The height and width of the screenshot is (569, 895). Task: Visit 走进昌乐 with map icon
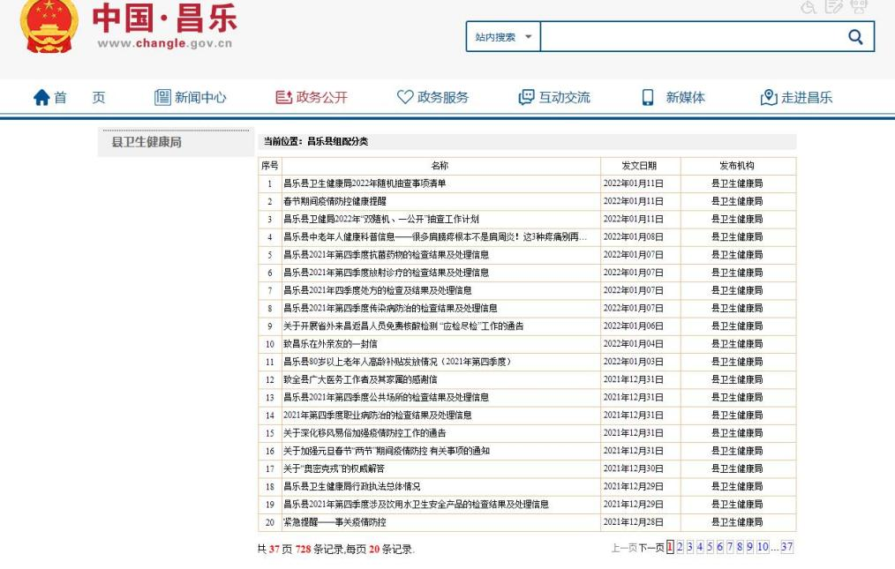(x=796, y=98)
